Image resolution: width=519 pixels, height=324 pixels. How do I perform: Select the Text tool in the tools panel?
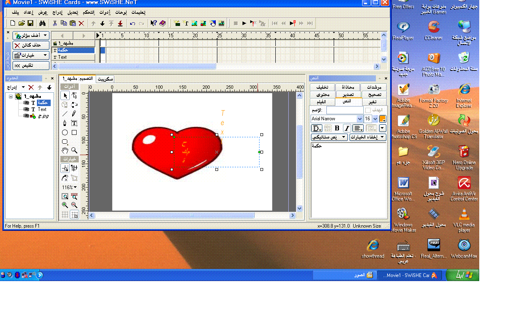74,123
